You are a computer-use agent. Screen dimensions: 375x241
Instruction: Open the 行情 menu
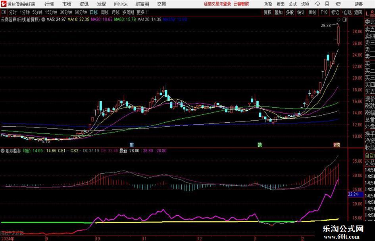[49, 4]
